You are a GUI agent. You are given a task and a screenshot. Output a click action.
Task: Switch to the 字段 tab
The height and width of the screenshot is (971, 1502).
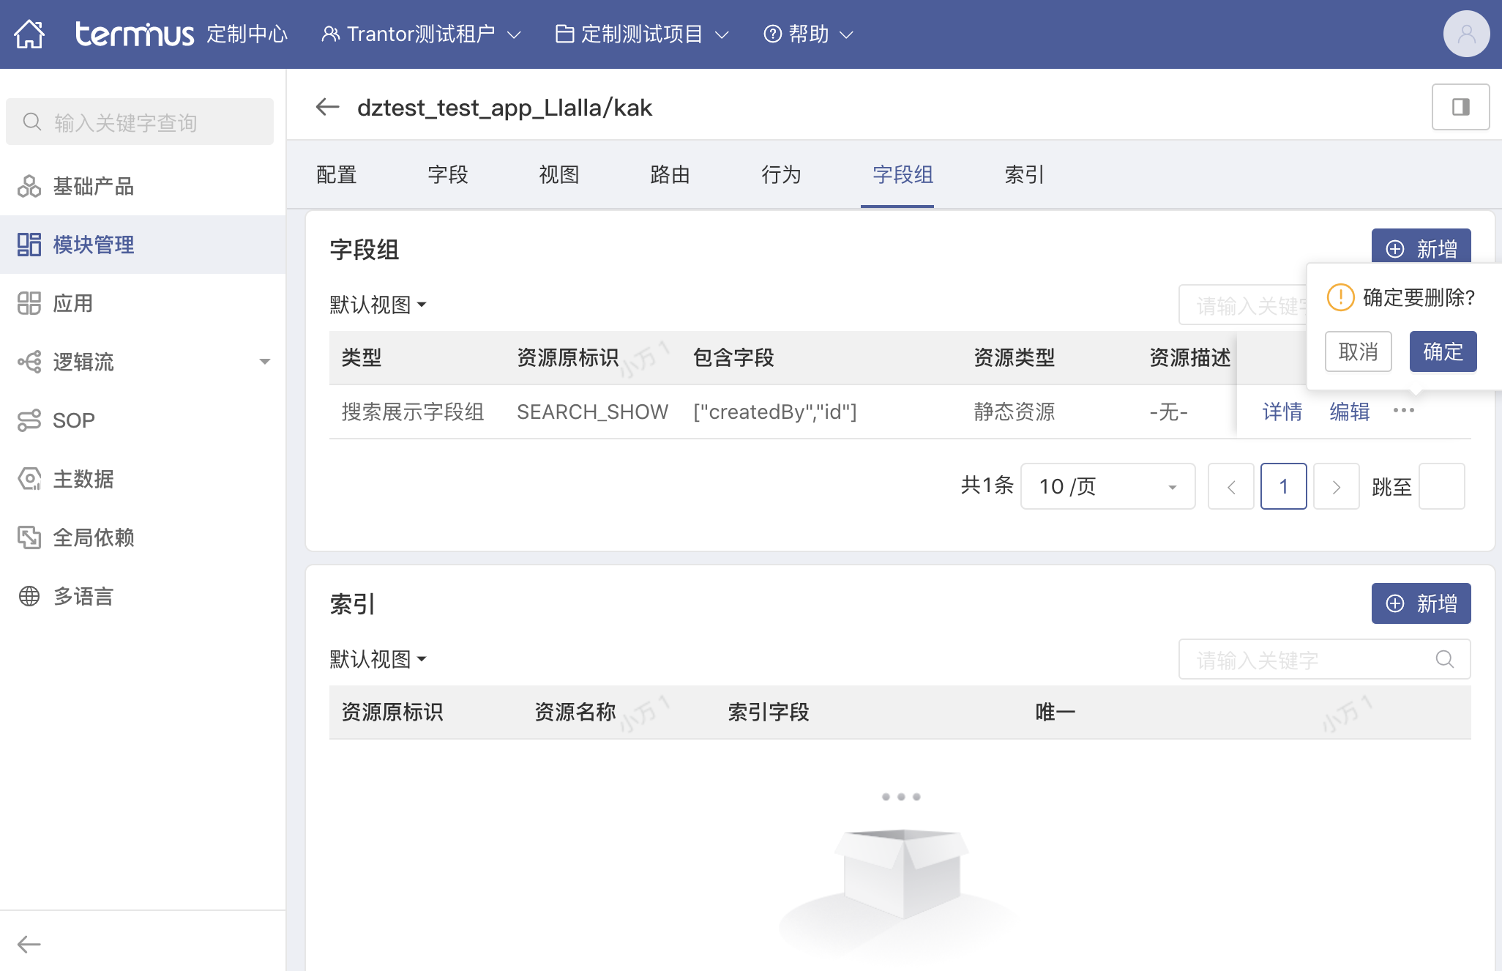pyautogui.click(x=448, y=174)
